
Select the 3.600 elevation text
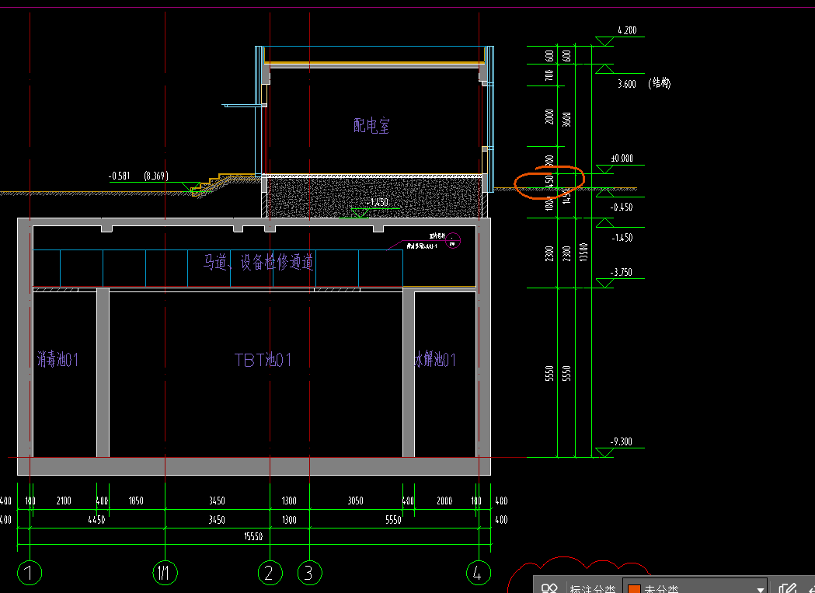click(626, 84)
